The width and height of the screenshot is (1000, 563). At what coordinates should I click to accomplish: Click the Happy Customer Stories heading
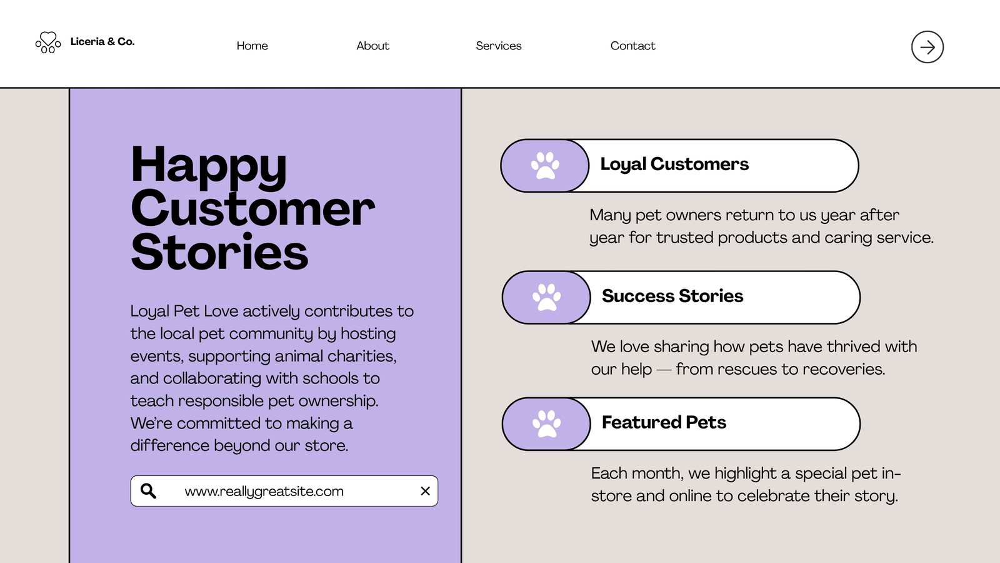(x=252, y=208)
